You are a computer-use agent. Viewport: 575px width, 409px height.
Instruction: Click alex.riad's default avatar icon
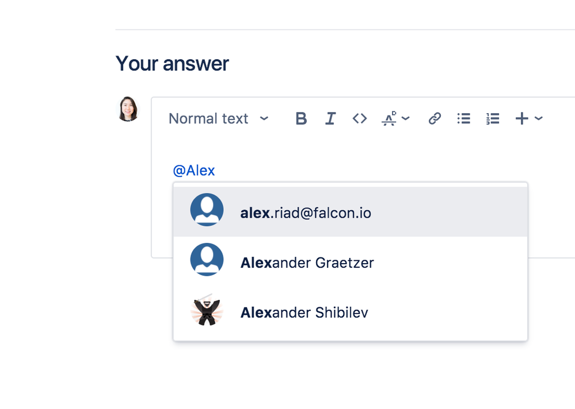pos(207,210)
